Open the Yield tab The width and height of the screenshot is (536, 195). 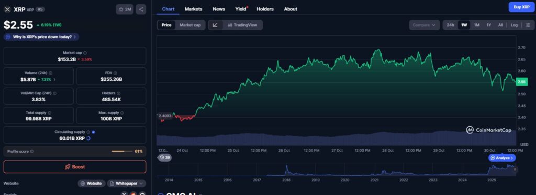[x=241, y=9]
